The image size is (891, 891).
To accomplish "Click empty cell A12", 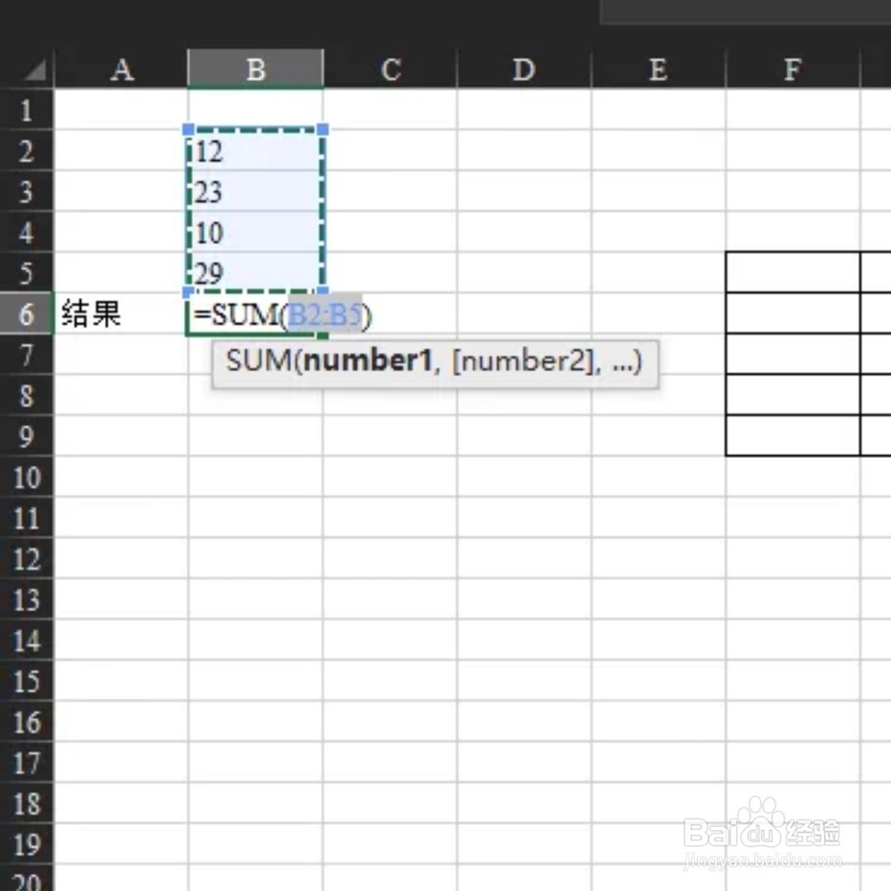I will point(121,559).
